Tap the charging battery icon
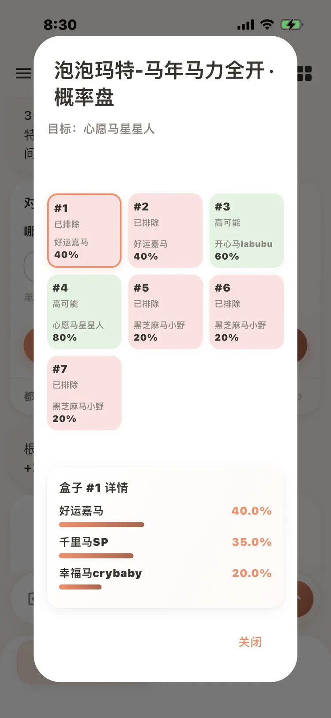The height and width of the screenshot is (718, 331). point(292,25)
